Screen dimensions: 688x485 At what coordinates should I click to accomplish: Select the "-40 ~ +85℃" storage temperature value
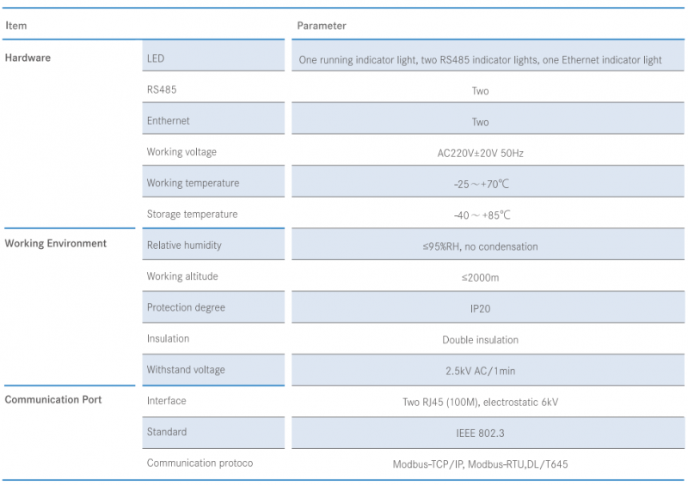[x=480, y=215]
